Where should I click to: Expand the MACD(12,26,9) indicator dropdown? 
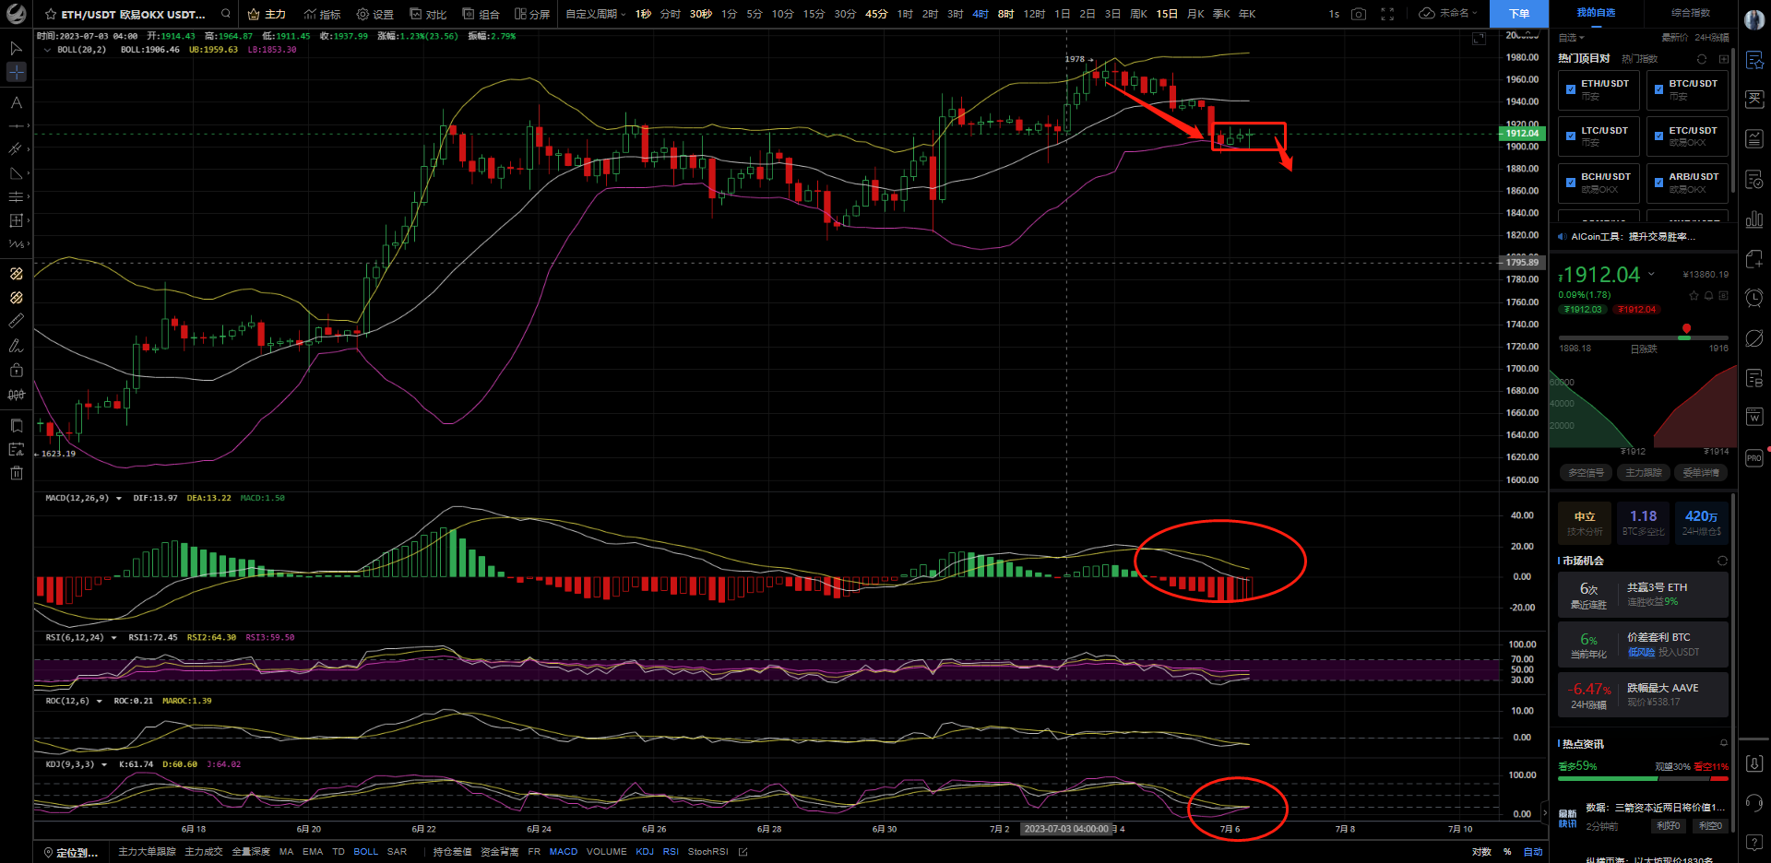[x=119, y=499]
